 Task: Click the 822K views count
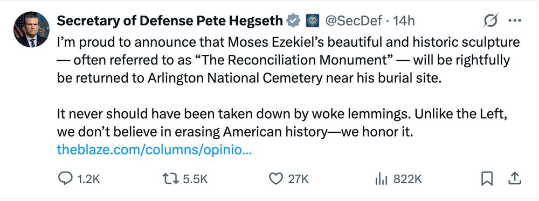coord(407,179)
